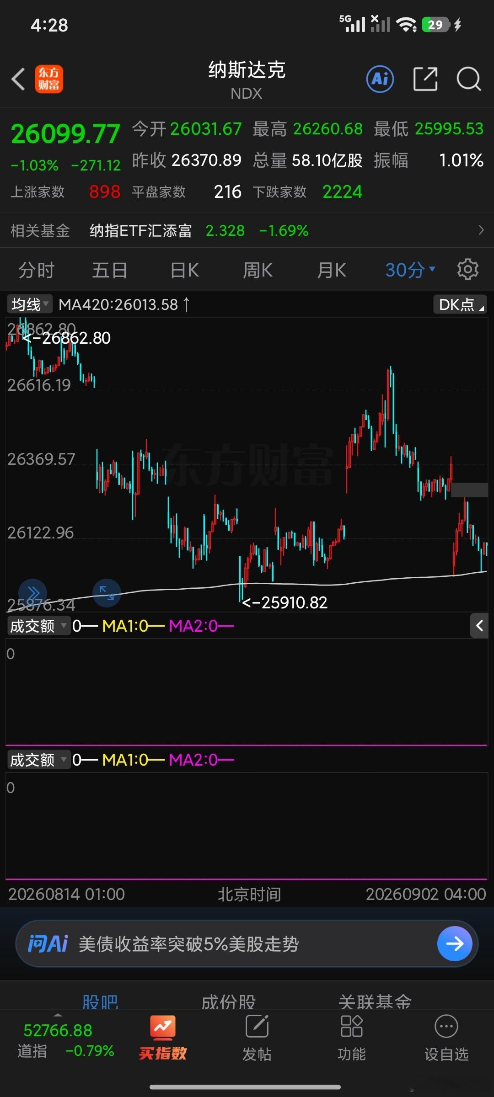Tap the 问Ai logo
The height and width of the screenshot is (1097, 494).
(x=48, y=943)
